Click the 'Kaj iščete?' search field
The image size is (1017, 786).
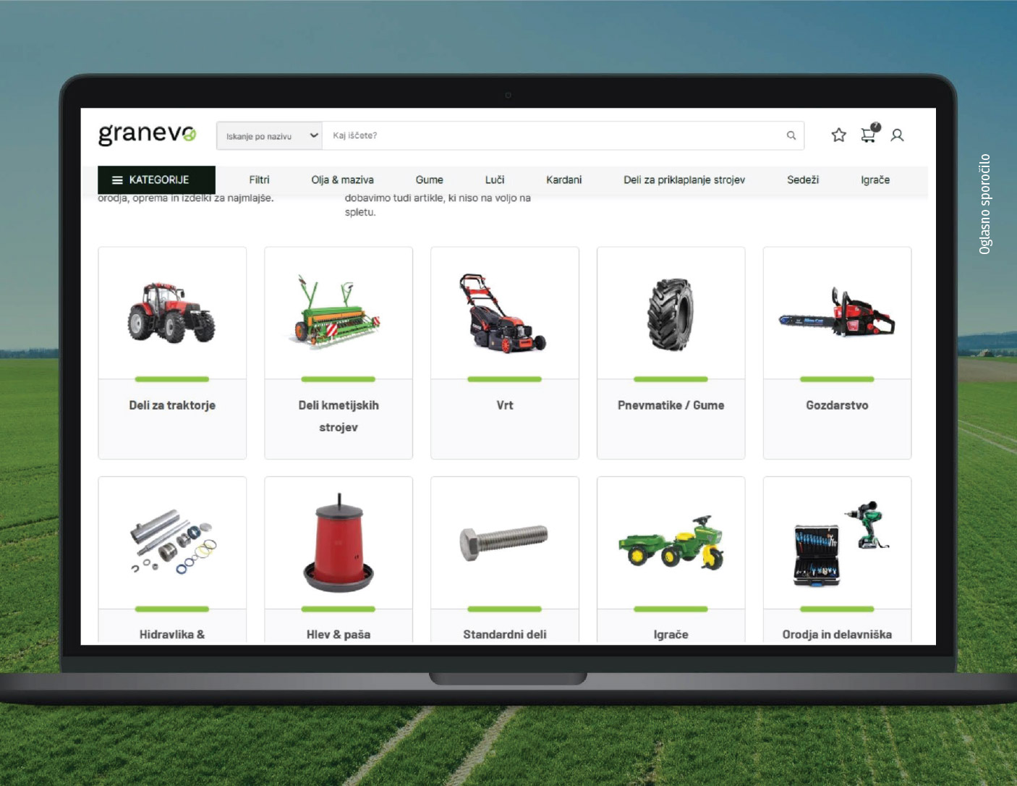[x=550, y=136]
